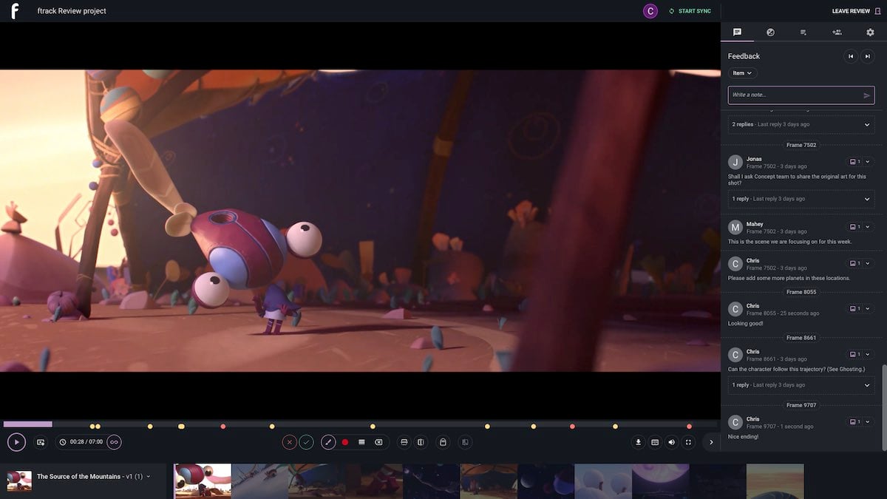887x499 pixels.
Task: Jump to the last red timeline marker
Action: click(689, 427)
